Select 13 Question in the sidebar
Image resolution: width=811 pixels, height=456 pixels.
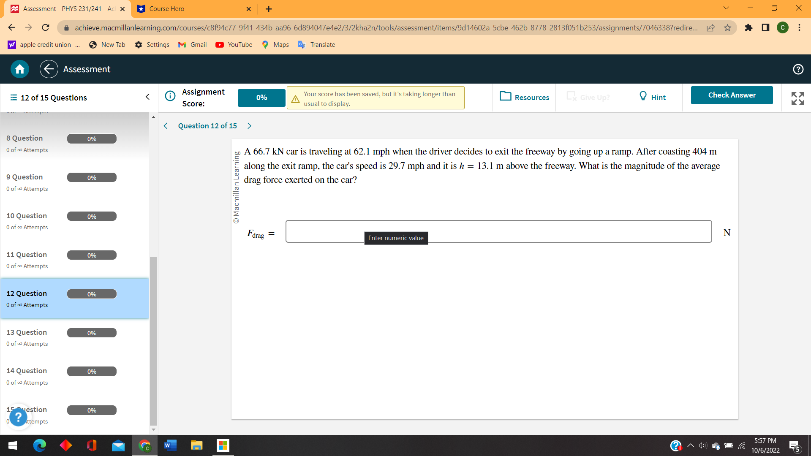coord(27,332)
